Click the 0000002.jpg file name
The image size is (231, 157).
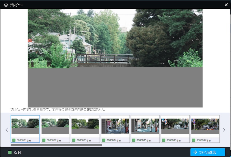tap(54, 140)
